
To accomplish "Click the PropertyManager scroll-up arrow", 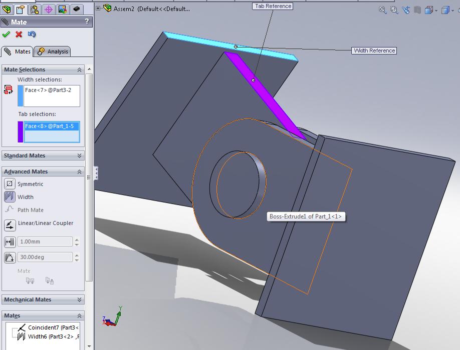I will 89,69.
